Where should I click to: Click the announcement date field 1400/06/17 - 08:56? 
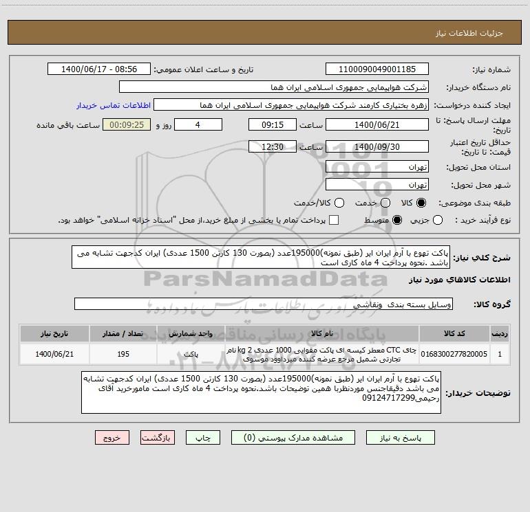[99, 69]
